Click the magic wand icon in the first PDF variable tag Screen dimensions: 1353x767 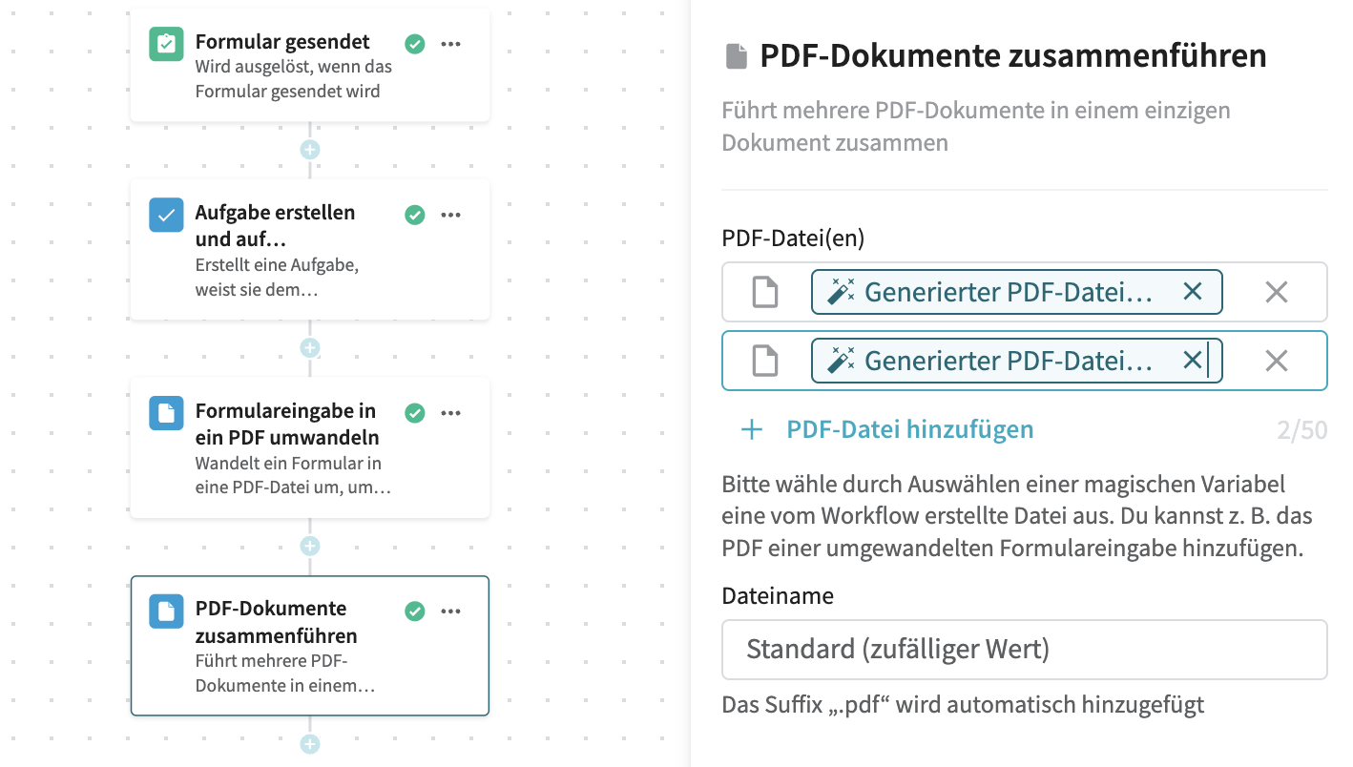point(841,292)
